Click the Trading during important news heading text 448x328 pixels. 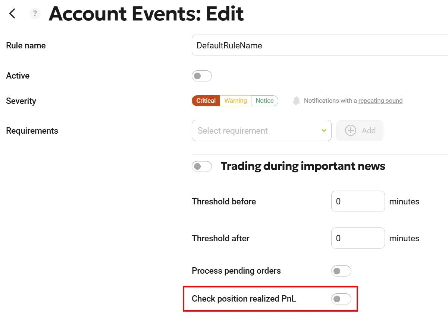pos(303,166)
